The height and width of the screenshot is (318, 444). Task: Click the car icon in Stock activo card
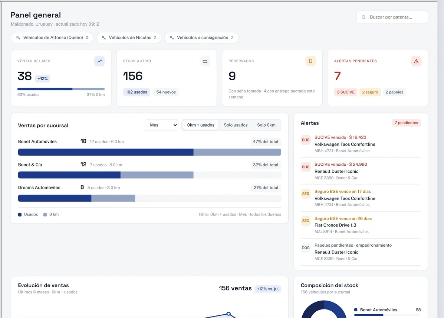(205, 61)
